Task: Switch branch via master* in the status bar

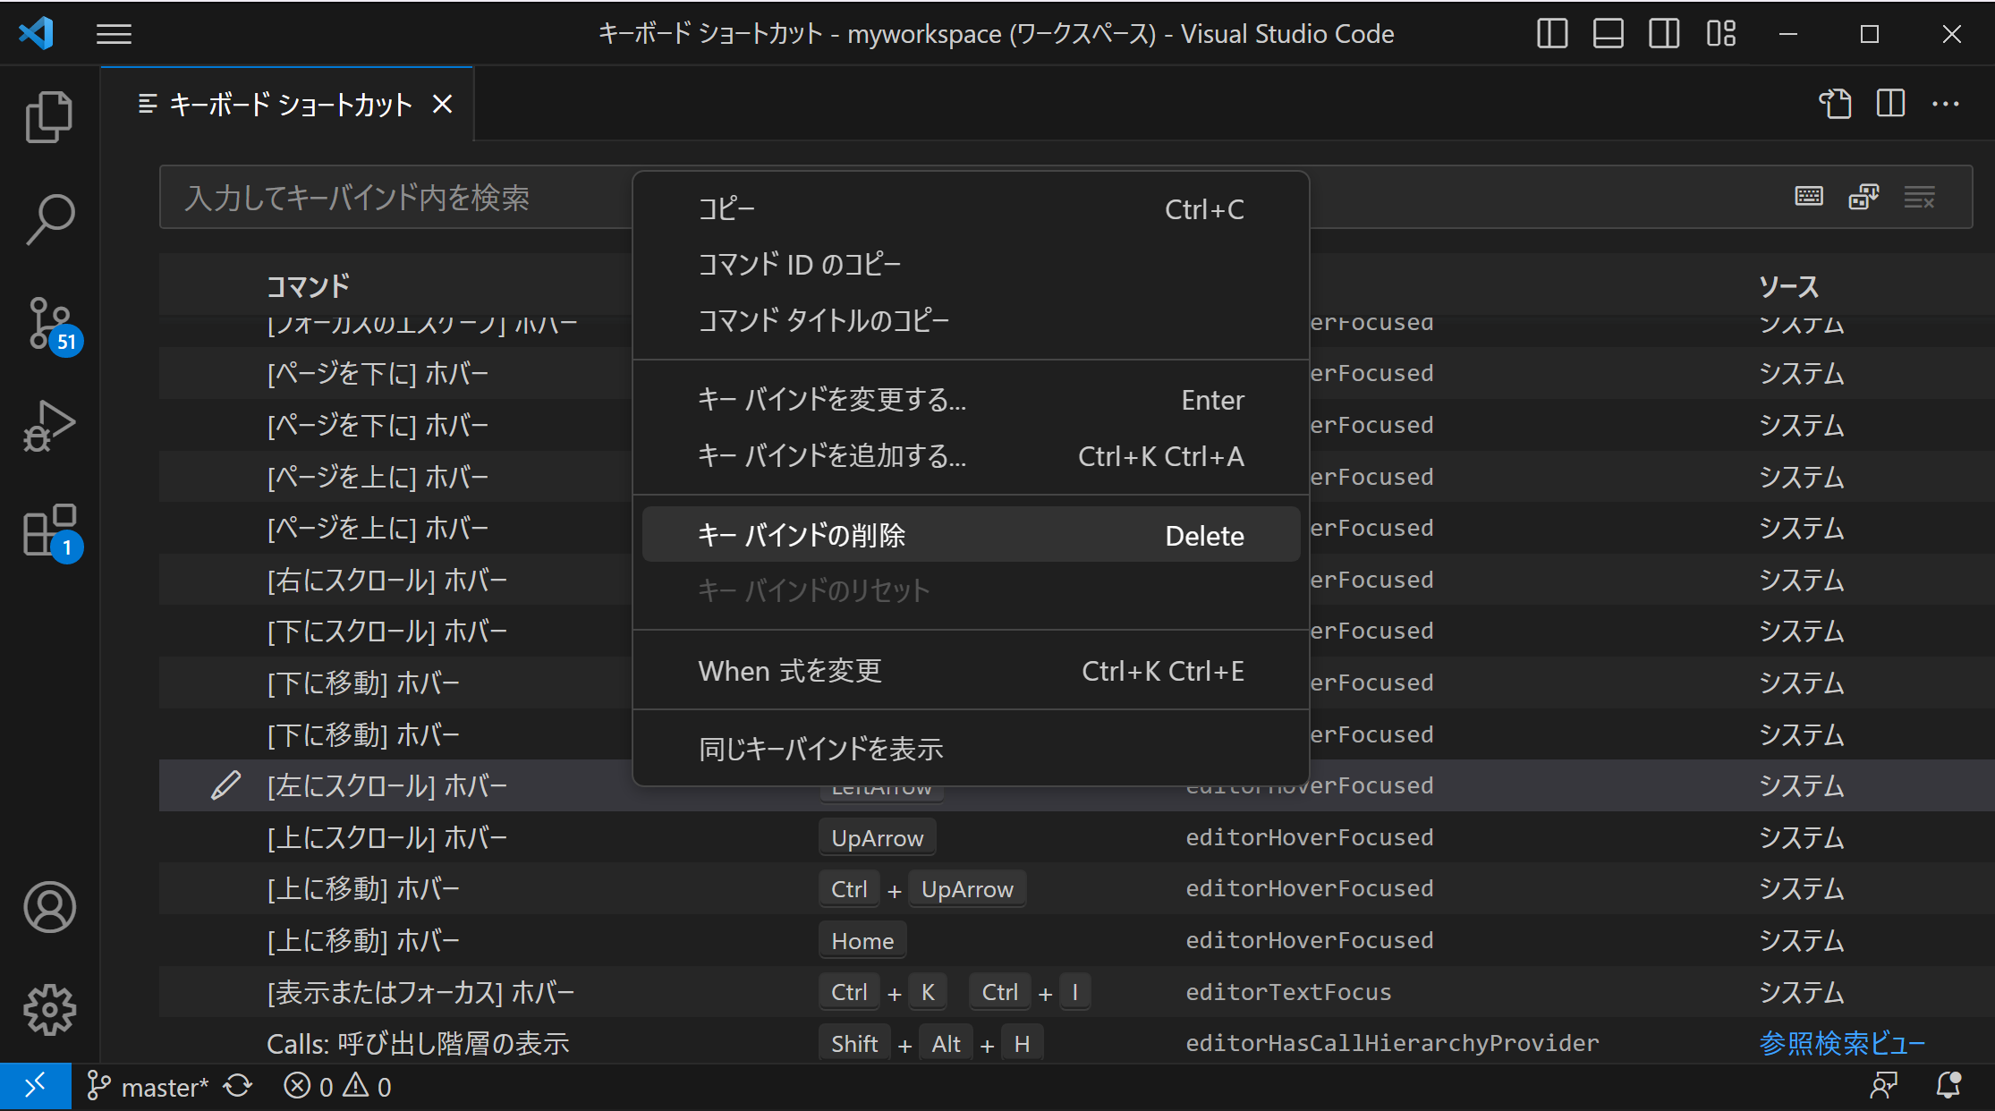Action: coord(148,1087)
